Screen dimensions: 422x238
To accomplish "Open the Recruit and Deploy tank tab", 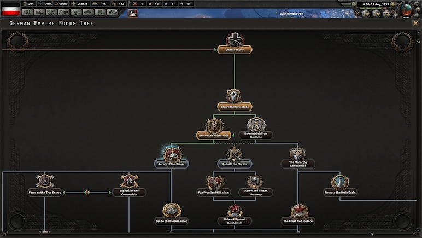I will [88, 12].
